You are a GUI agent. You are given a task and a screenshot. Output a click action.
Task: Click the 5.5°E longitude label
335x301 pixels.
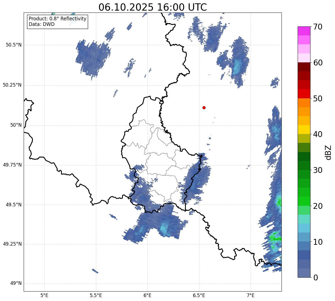click(x=96, y=295)
